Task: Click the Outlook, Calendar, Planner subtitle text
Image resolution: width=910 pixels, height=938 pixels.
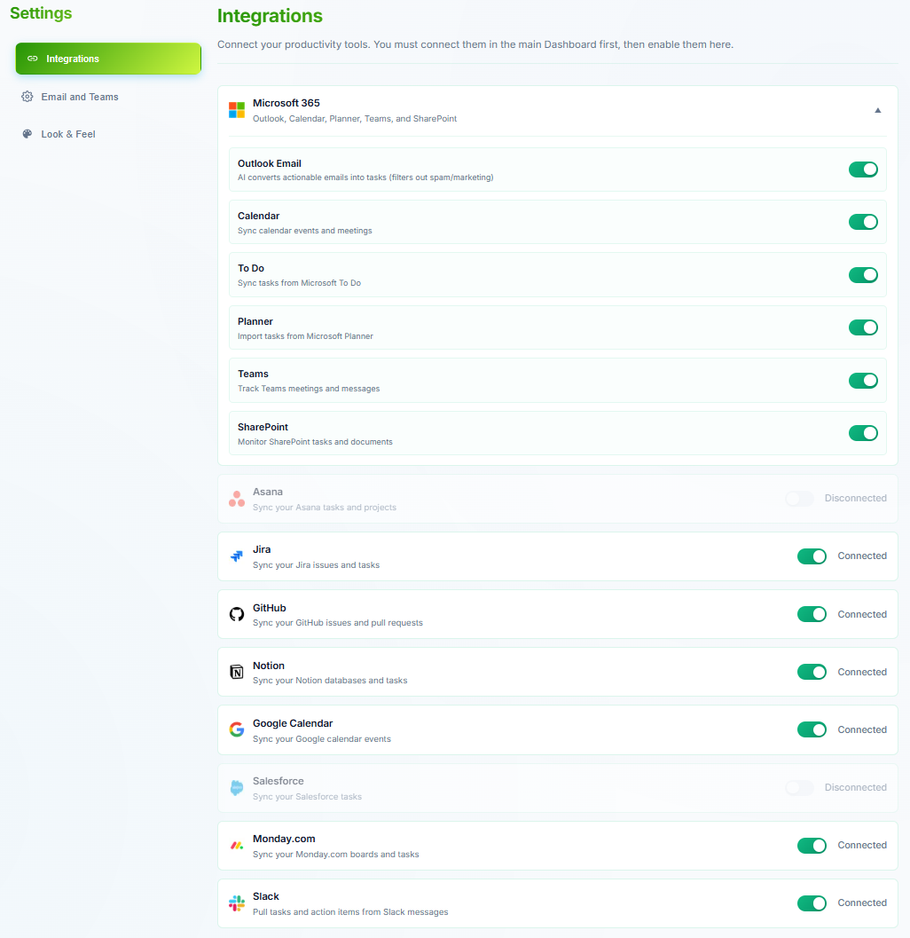Action: click(355, 119)
